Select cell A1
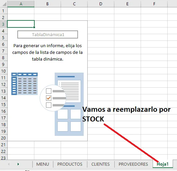Image resolution: width=177 pixels, height=171 pixels. point(21,11)
